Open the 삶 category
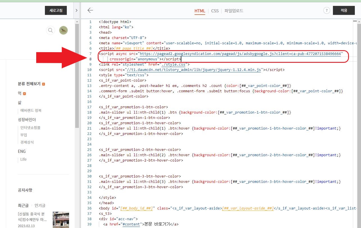 tap(20, 102)
